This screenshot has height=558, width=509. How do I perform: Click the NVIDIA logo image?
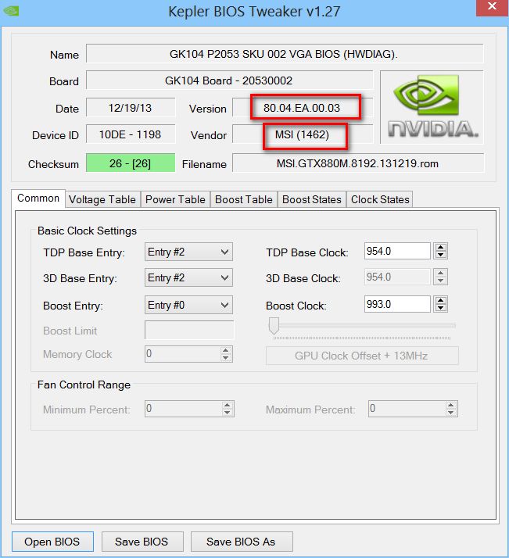[431, 108]
